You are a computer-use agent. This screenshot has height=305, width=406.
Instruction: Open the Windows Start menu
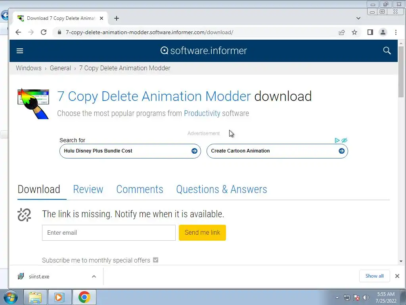point(11,297)
